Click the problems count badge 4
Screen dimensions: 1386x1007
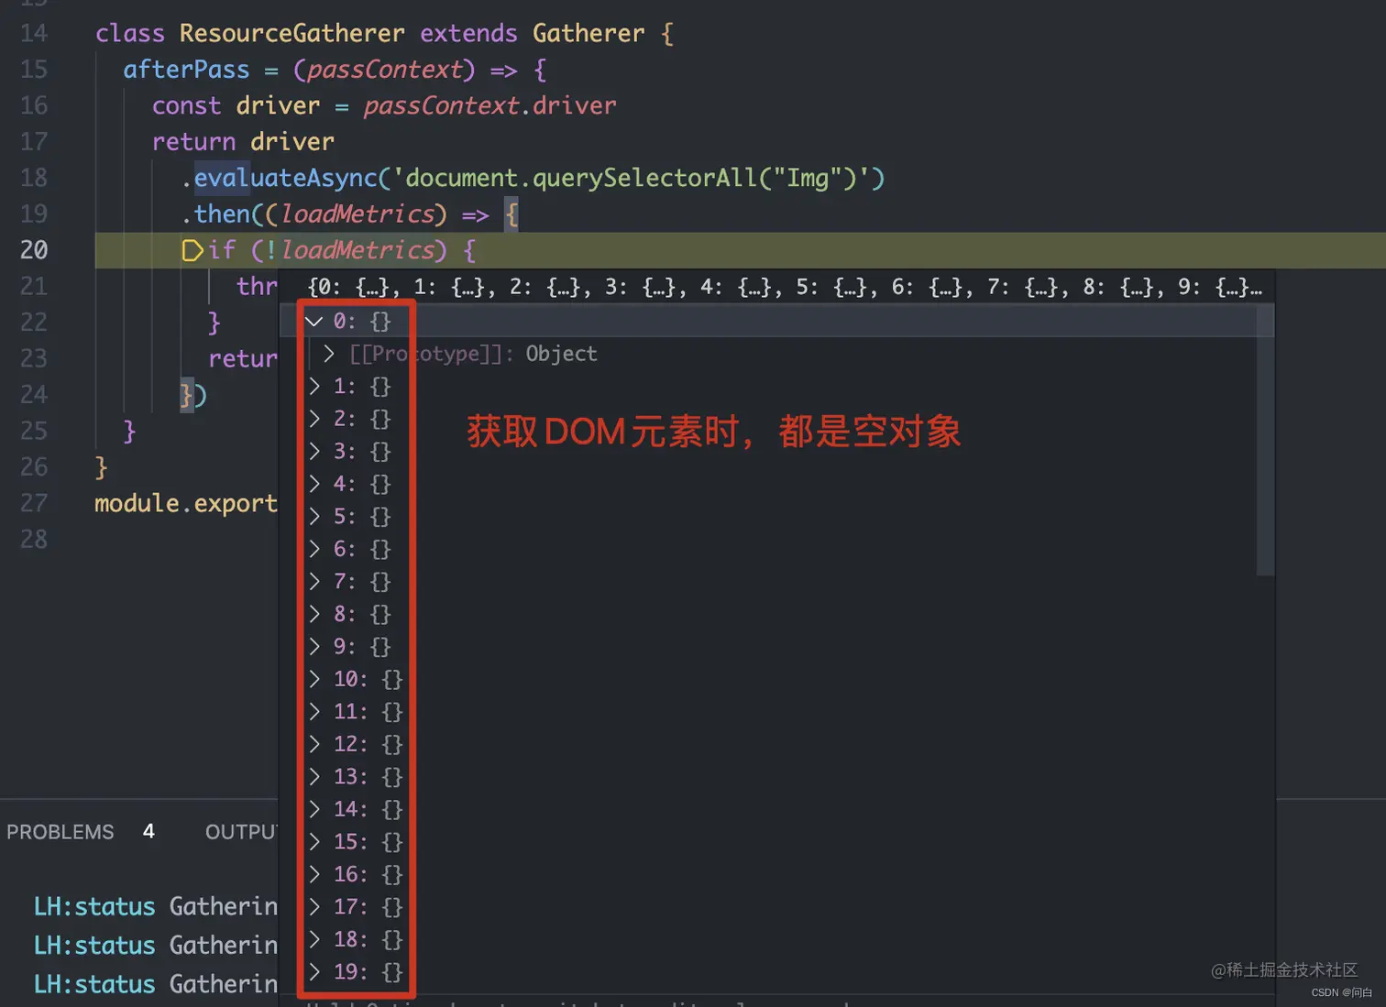click(x=148, y=831)
